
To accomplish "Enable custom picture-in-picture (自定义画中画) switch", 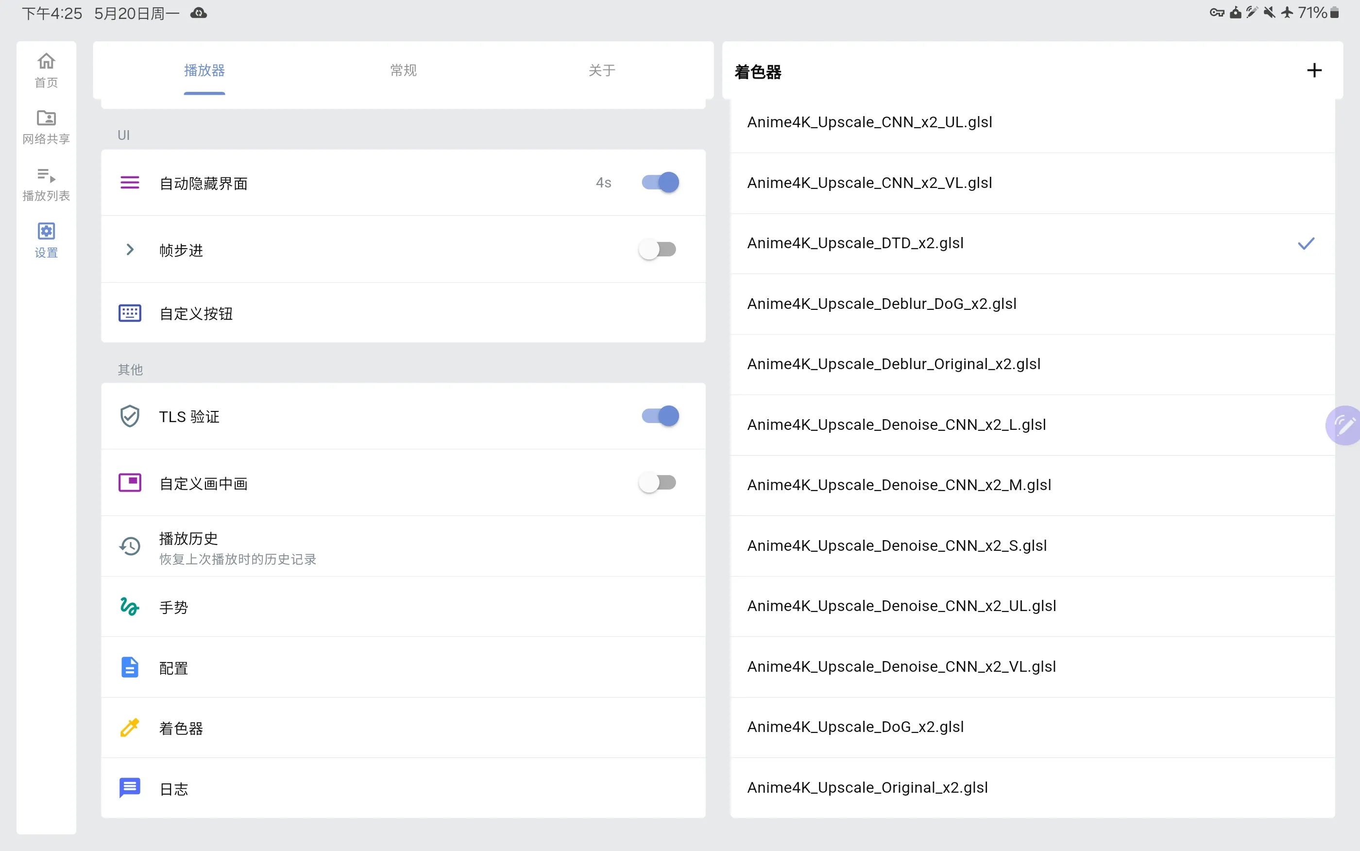I will [657, 482].
